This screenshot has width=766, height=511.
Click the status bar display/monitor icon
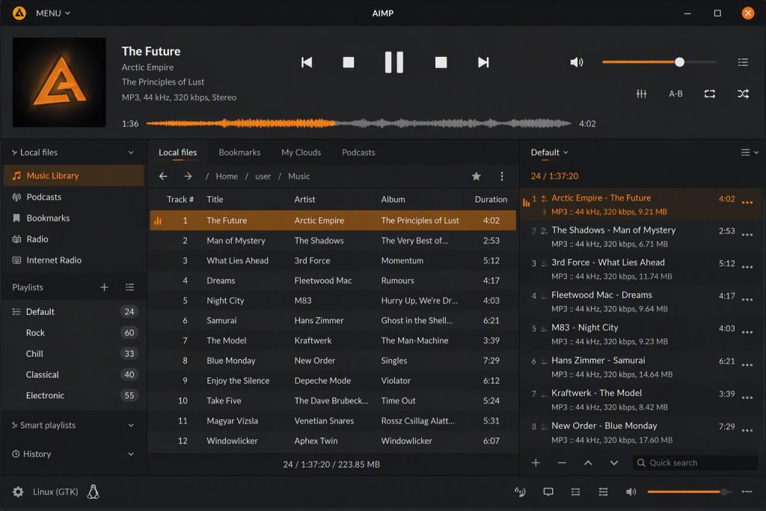(548, 492)
